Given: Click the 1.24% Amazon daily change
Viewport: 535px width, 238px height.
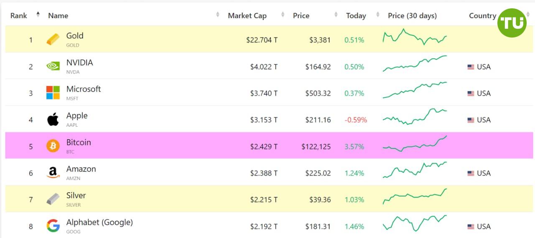Looking at the screenshot, I should coord(354,173).
